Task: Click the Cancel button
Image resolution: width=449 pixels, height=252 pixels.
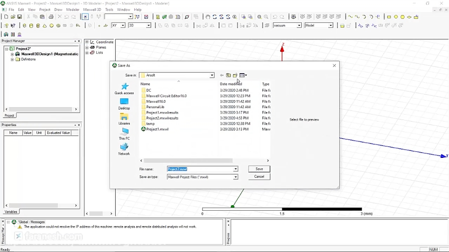Action: 259,177
